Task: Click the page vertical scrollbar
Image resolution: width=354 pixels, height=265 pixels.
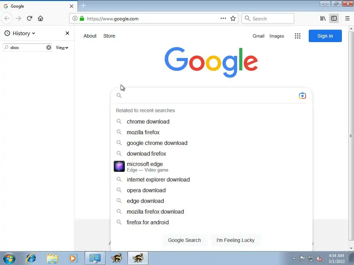Action: coord(351,136)
